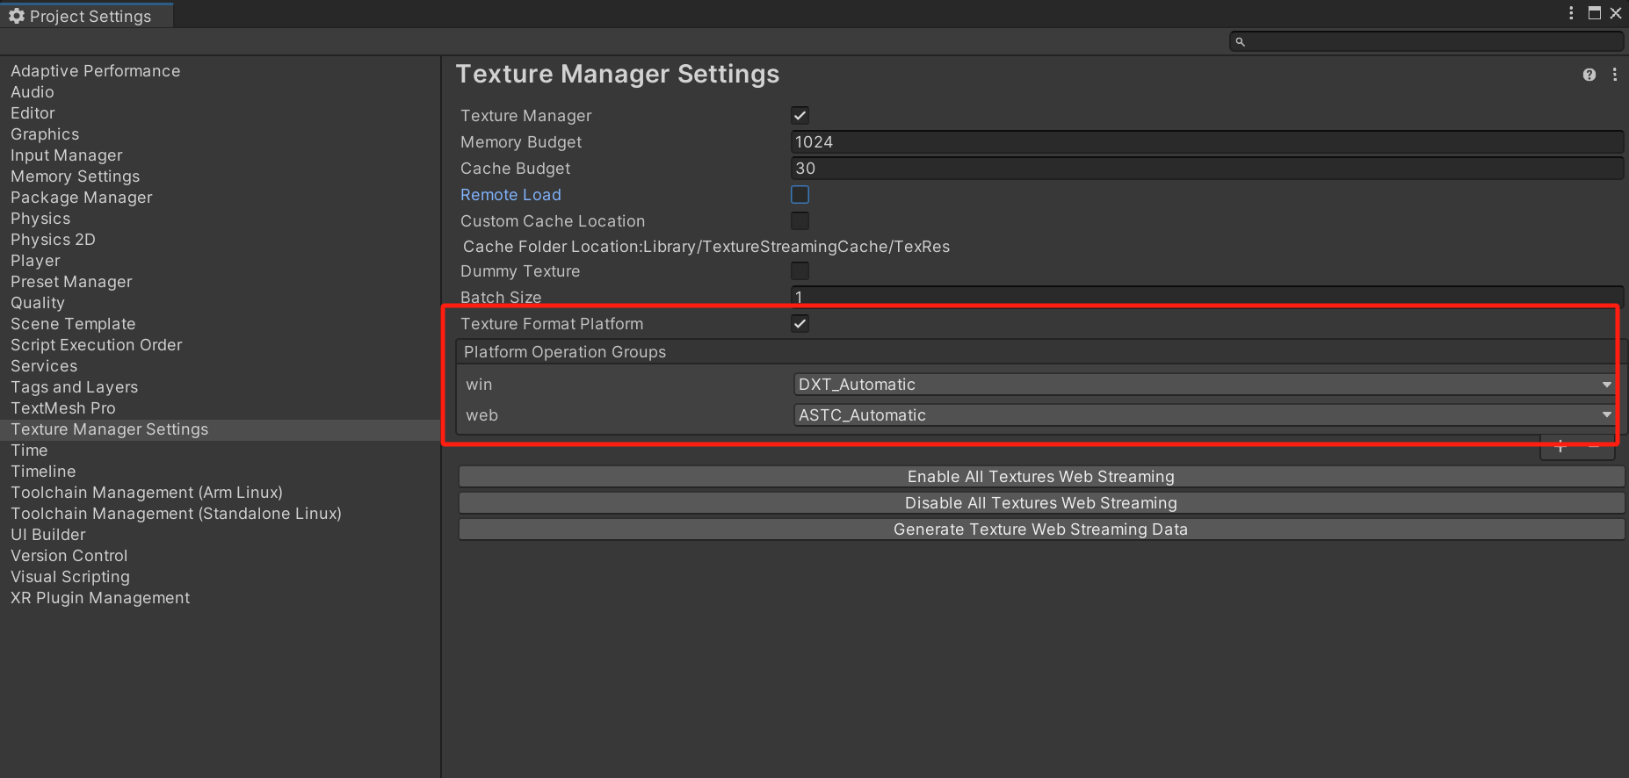Open the Player settings category
1629x778 pixels.
click(35, 261)
